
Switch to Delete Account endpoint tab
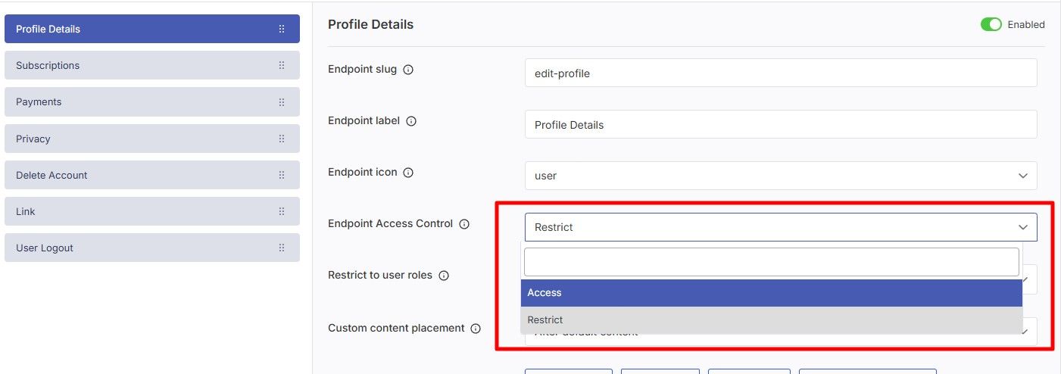[x=152, y=176]
